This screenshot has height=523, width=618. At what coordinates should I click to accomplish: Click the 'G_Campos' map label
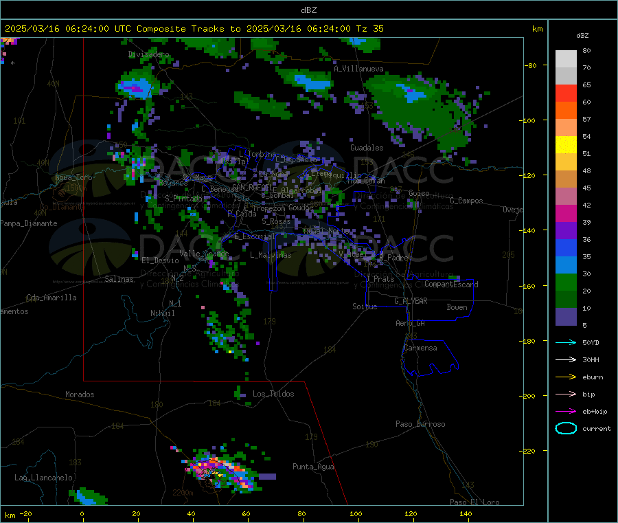point(466,201)
